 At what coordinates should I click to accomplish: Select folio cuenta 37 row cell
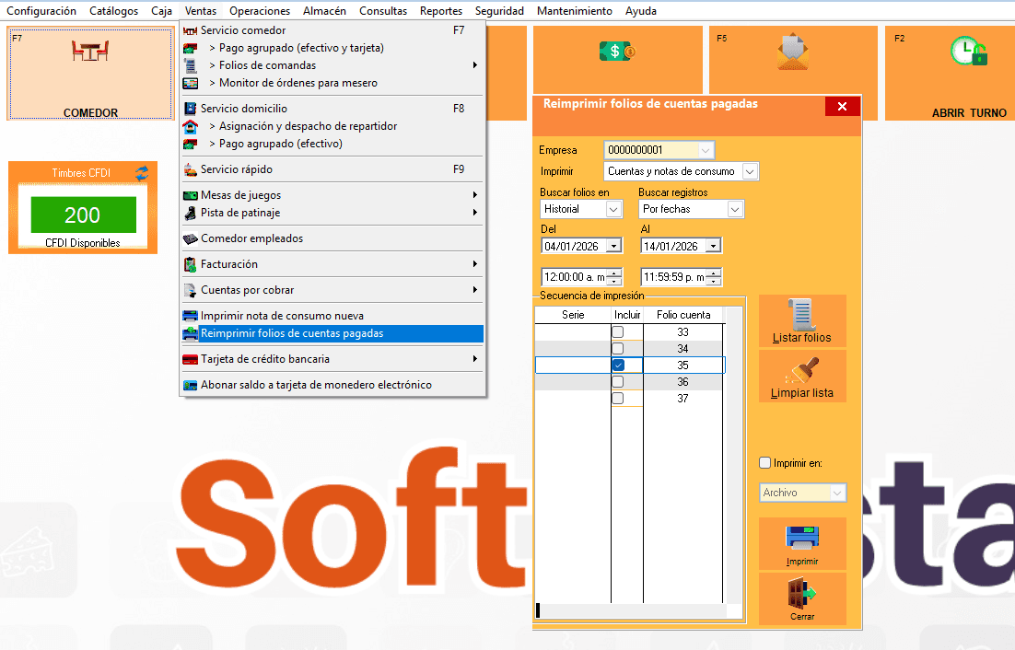coord(682,399)
